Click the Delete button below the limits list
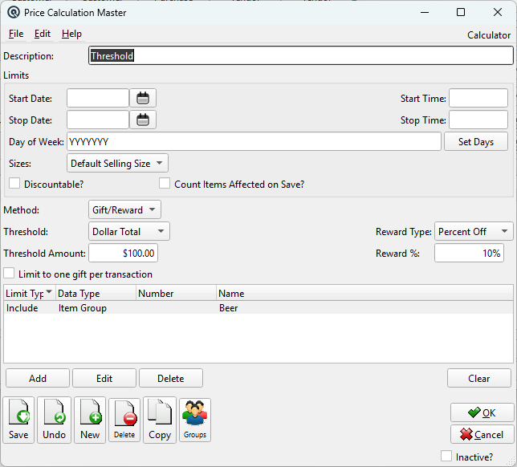 [171, 379]
